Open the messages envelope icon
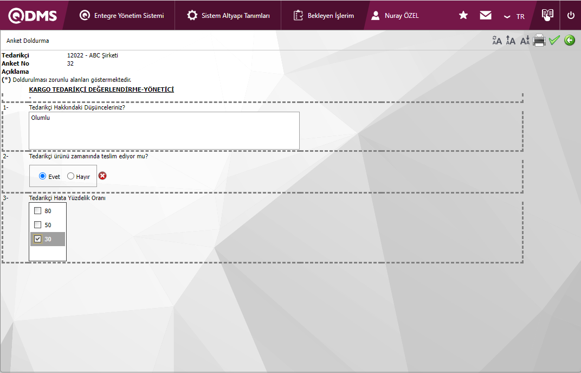 [x=486, y=15]
